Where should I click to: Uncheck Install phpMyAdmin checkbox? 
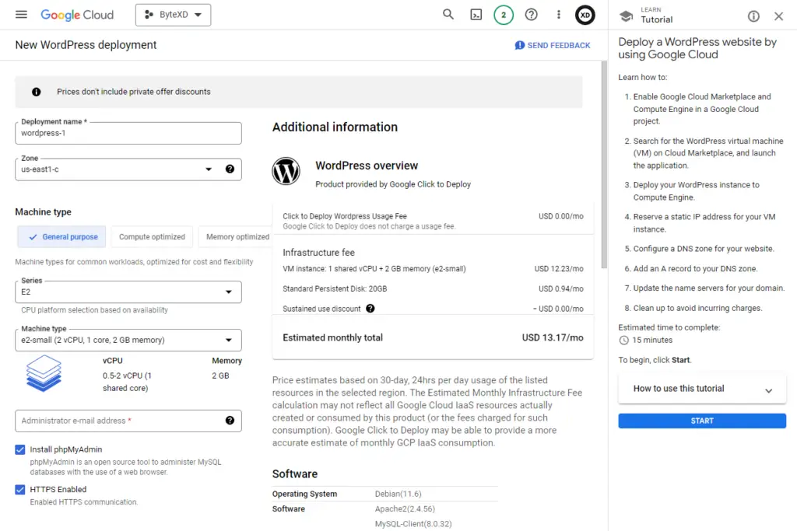click(x=19, y=449)
